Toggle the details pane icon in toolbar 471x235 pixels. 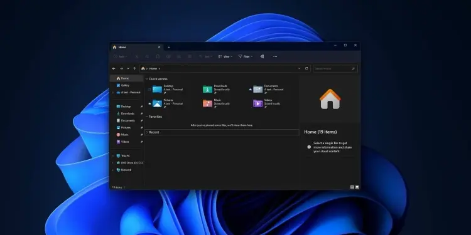click(x=262, y=56)
